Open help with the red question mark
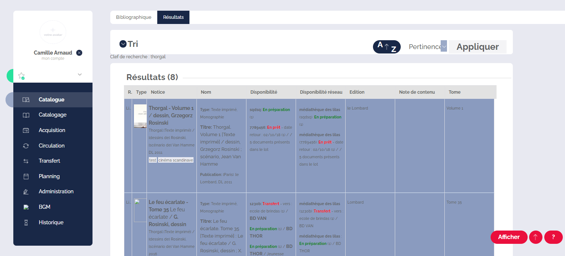 tap(554, 237)
